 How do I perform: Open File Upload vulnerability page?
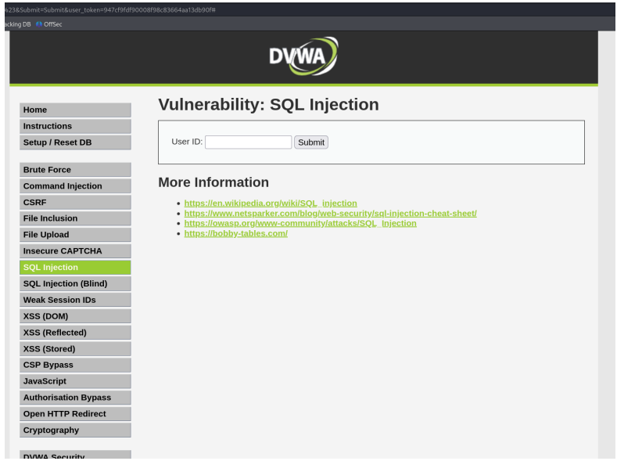tap(75, 235)
